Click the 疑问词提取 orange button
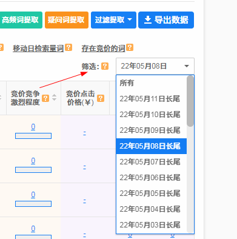The width and height of the screenshot is (237, 239). (x=67, y=20)
